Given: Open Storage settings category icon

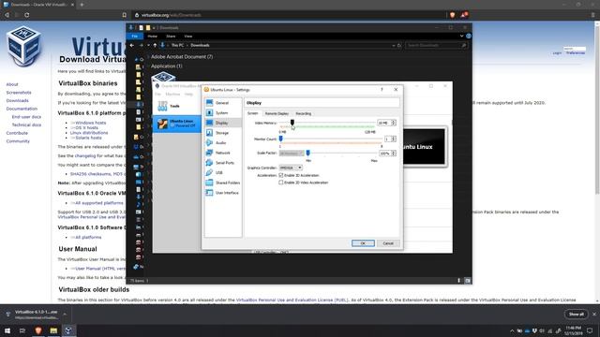Looking at the screenshot, I should coord(209,133).
